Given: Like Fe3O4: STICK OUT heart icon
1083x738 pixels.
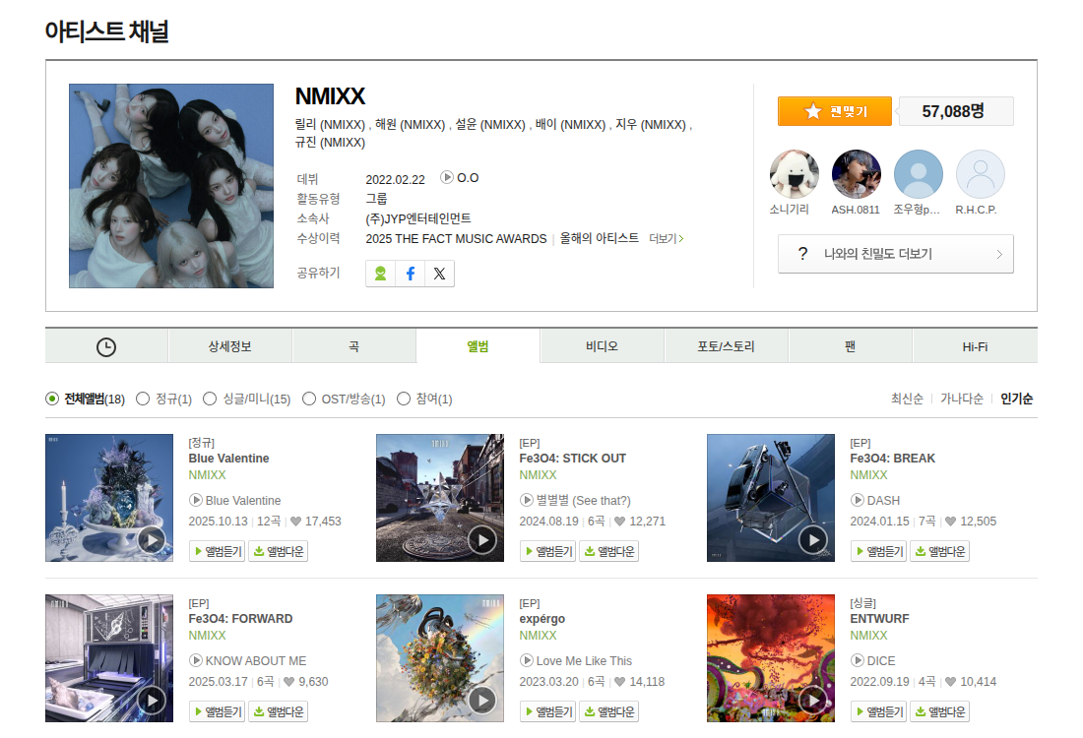Looking at the screenshot, I should [x=619, y=522].
